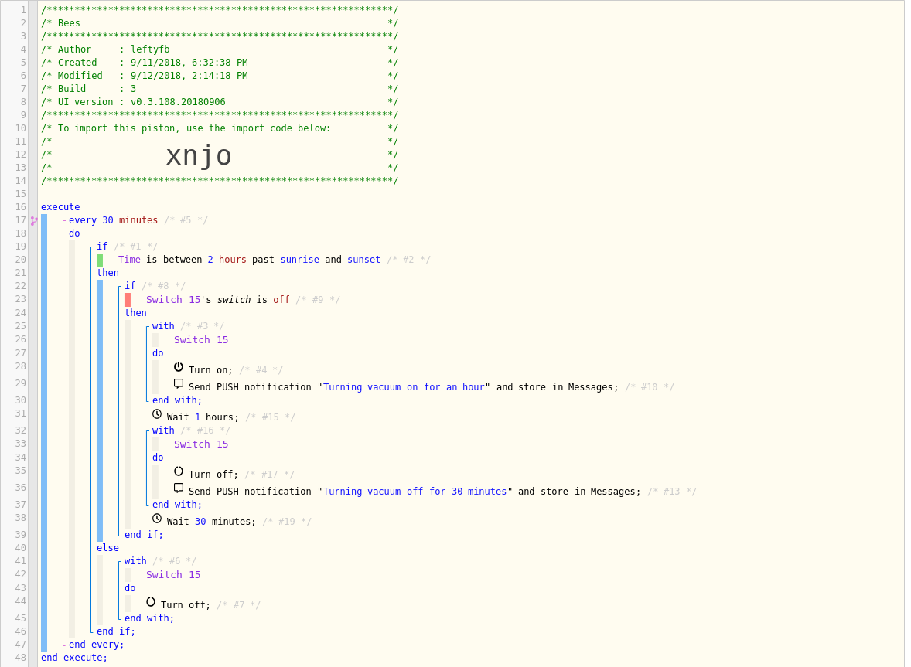Click the 'with' statement marked #6
The width and height of the screenshot is (911, 667).
[135, 561]
